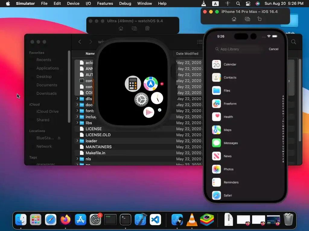Open the I/O menu

click(x=88, y=4)
